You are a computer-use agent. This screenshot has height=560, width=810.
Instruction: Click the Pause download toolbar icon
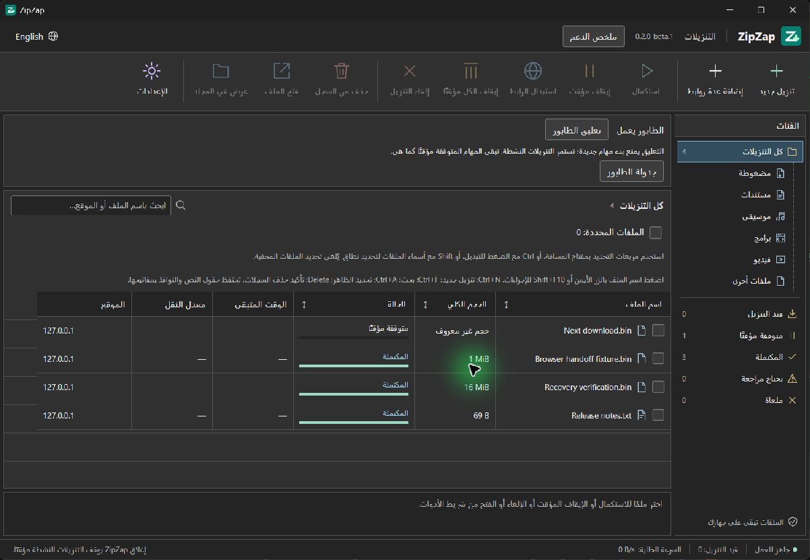pyautogui.click(x=590, y=71)
